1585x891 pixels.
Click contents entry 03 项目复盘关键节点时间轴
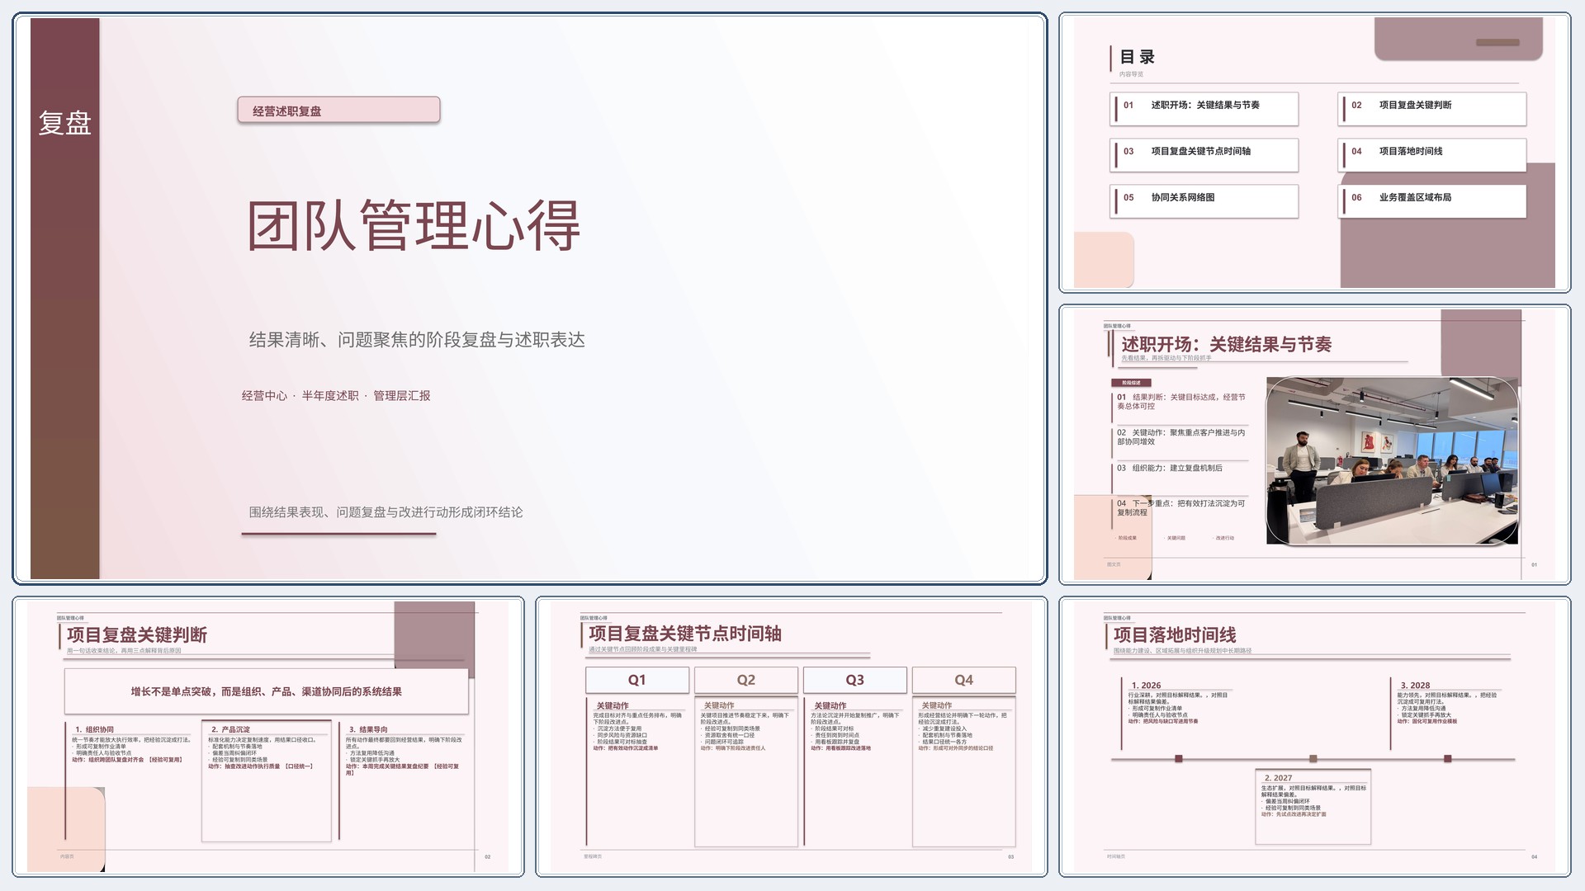[x=1204, y=155]
